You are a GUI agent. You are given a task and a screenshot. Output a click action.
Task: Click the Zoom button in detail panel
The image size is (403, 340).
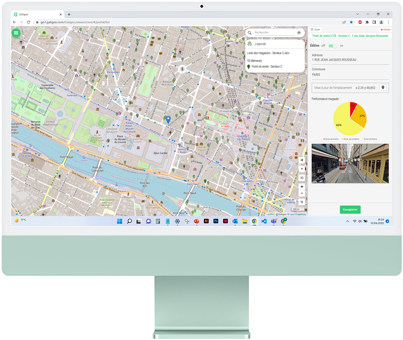[x=316, y=29]
